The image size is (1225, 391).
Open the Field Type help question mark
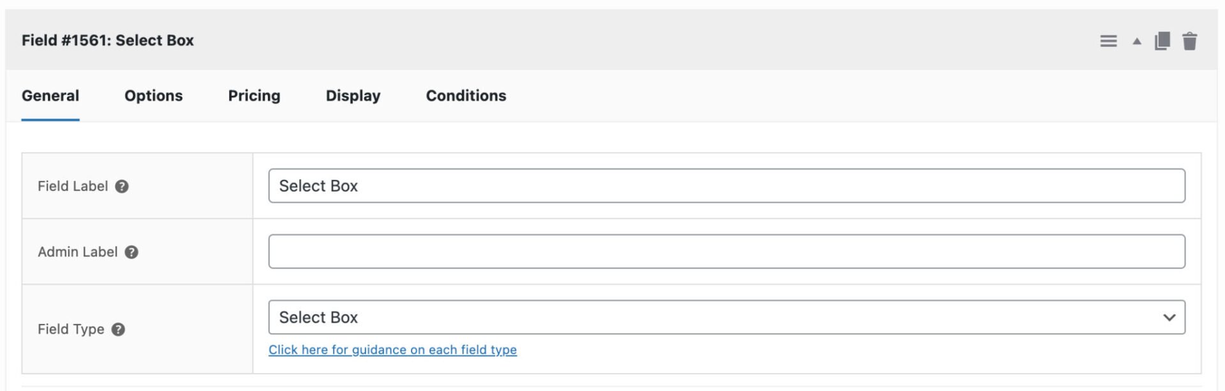[117, 330]
